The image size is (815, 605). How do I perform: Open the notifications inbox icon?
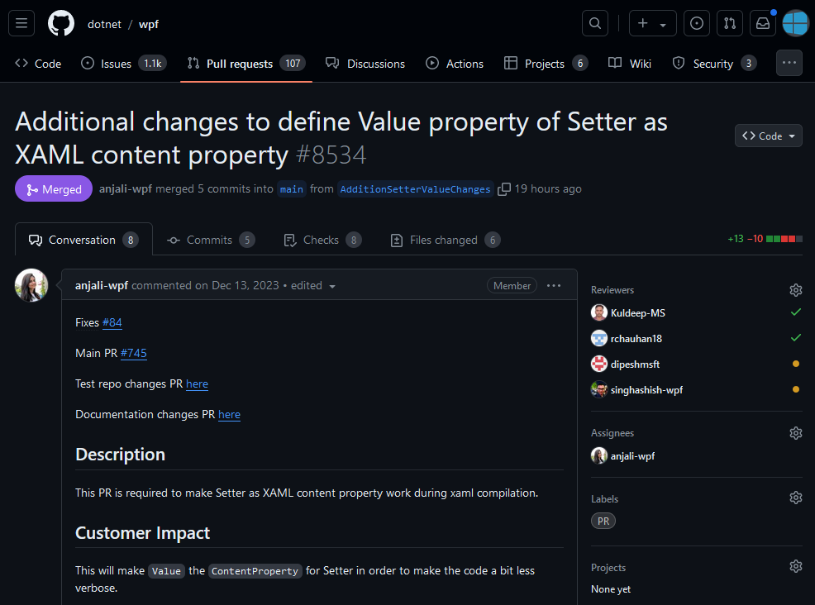pyautogui.click(x=762, y=23)
